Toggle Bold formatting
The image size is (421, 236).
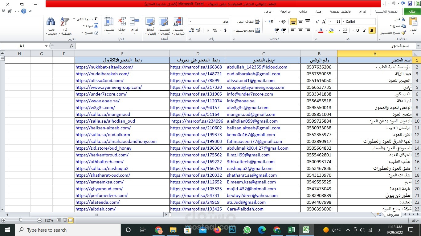coord(372,30)
